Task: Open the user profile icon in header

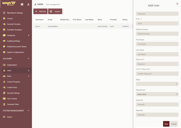Action: pyautogui.click(x=28, y=4)
